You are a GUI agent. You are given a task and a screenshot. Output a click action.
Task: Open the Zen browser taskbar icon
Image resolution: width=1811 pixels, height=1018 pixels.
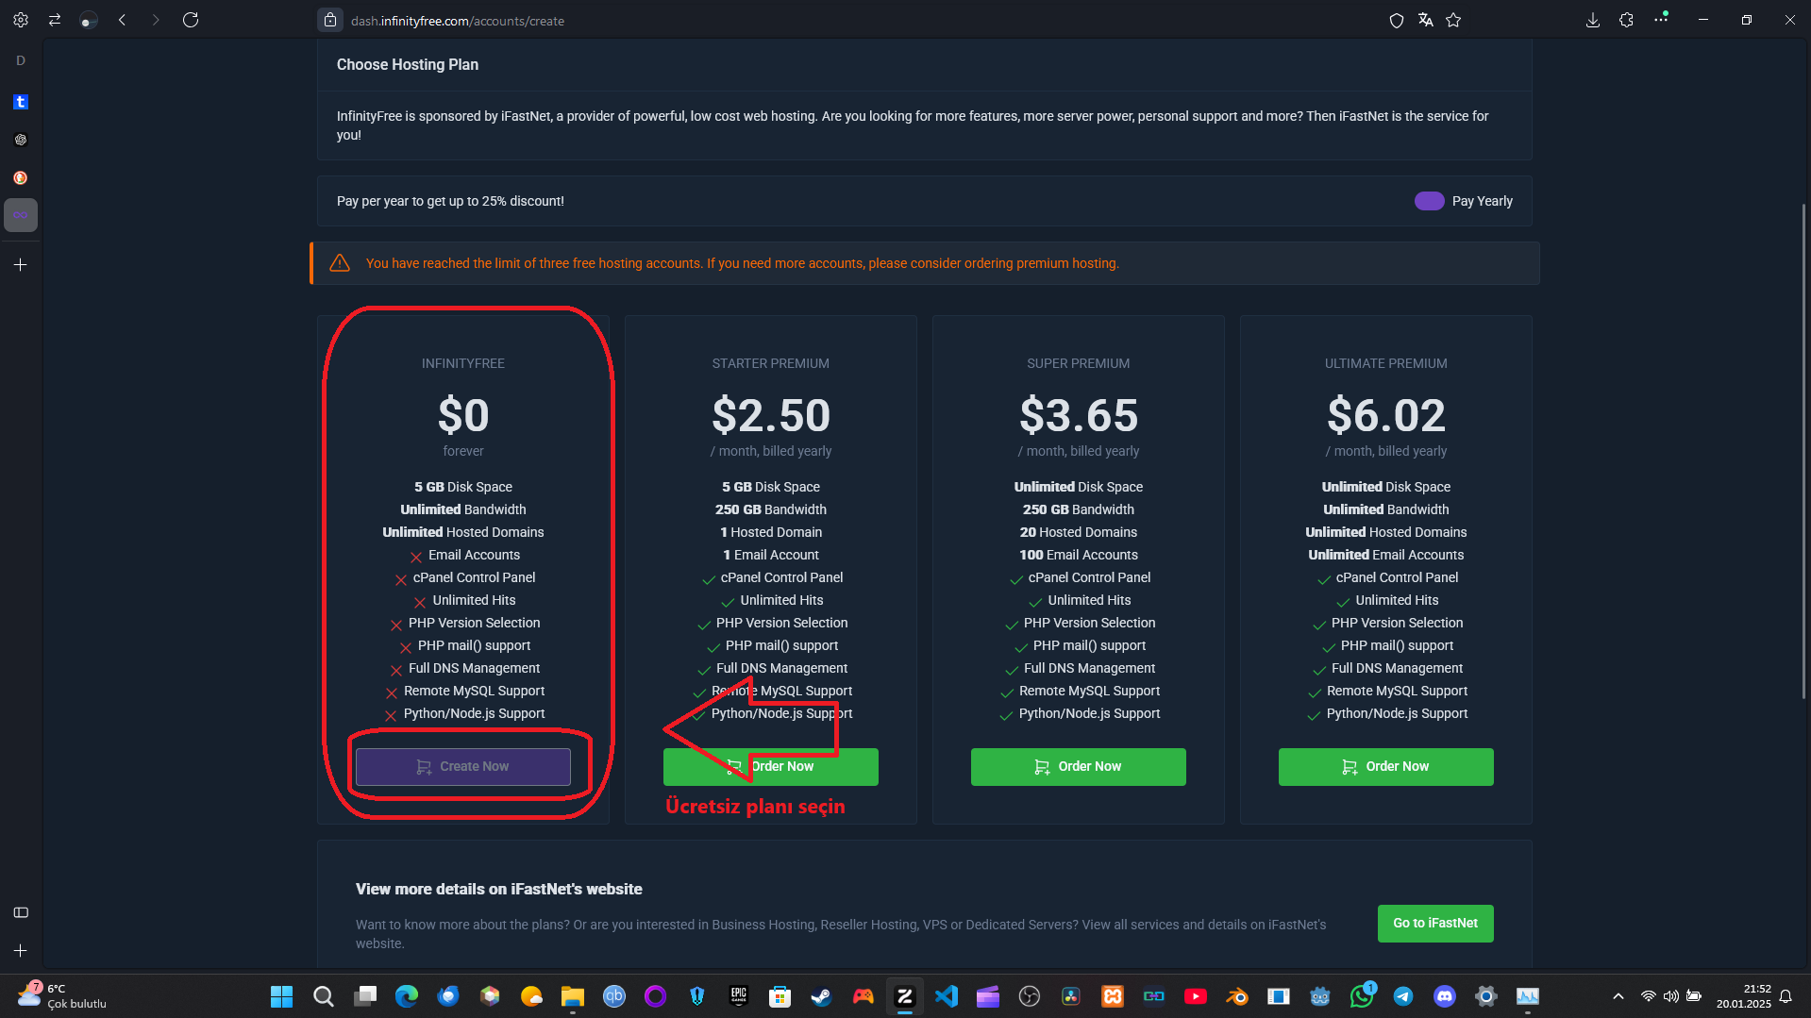click(x=905, y=996)
